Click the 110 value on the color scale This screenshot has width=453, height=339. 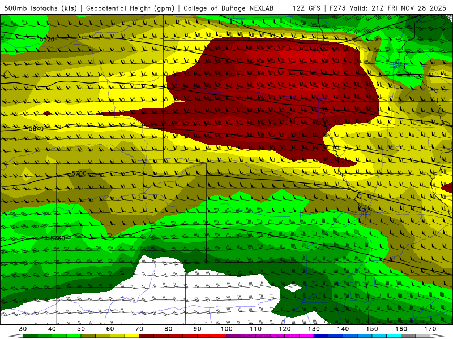(x=256, y=329)
